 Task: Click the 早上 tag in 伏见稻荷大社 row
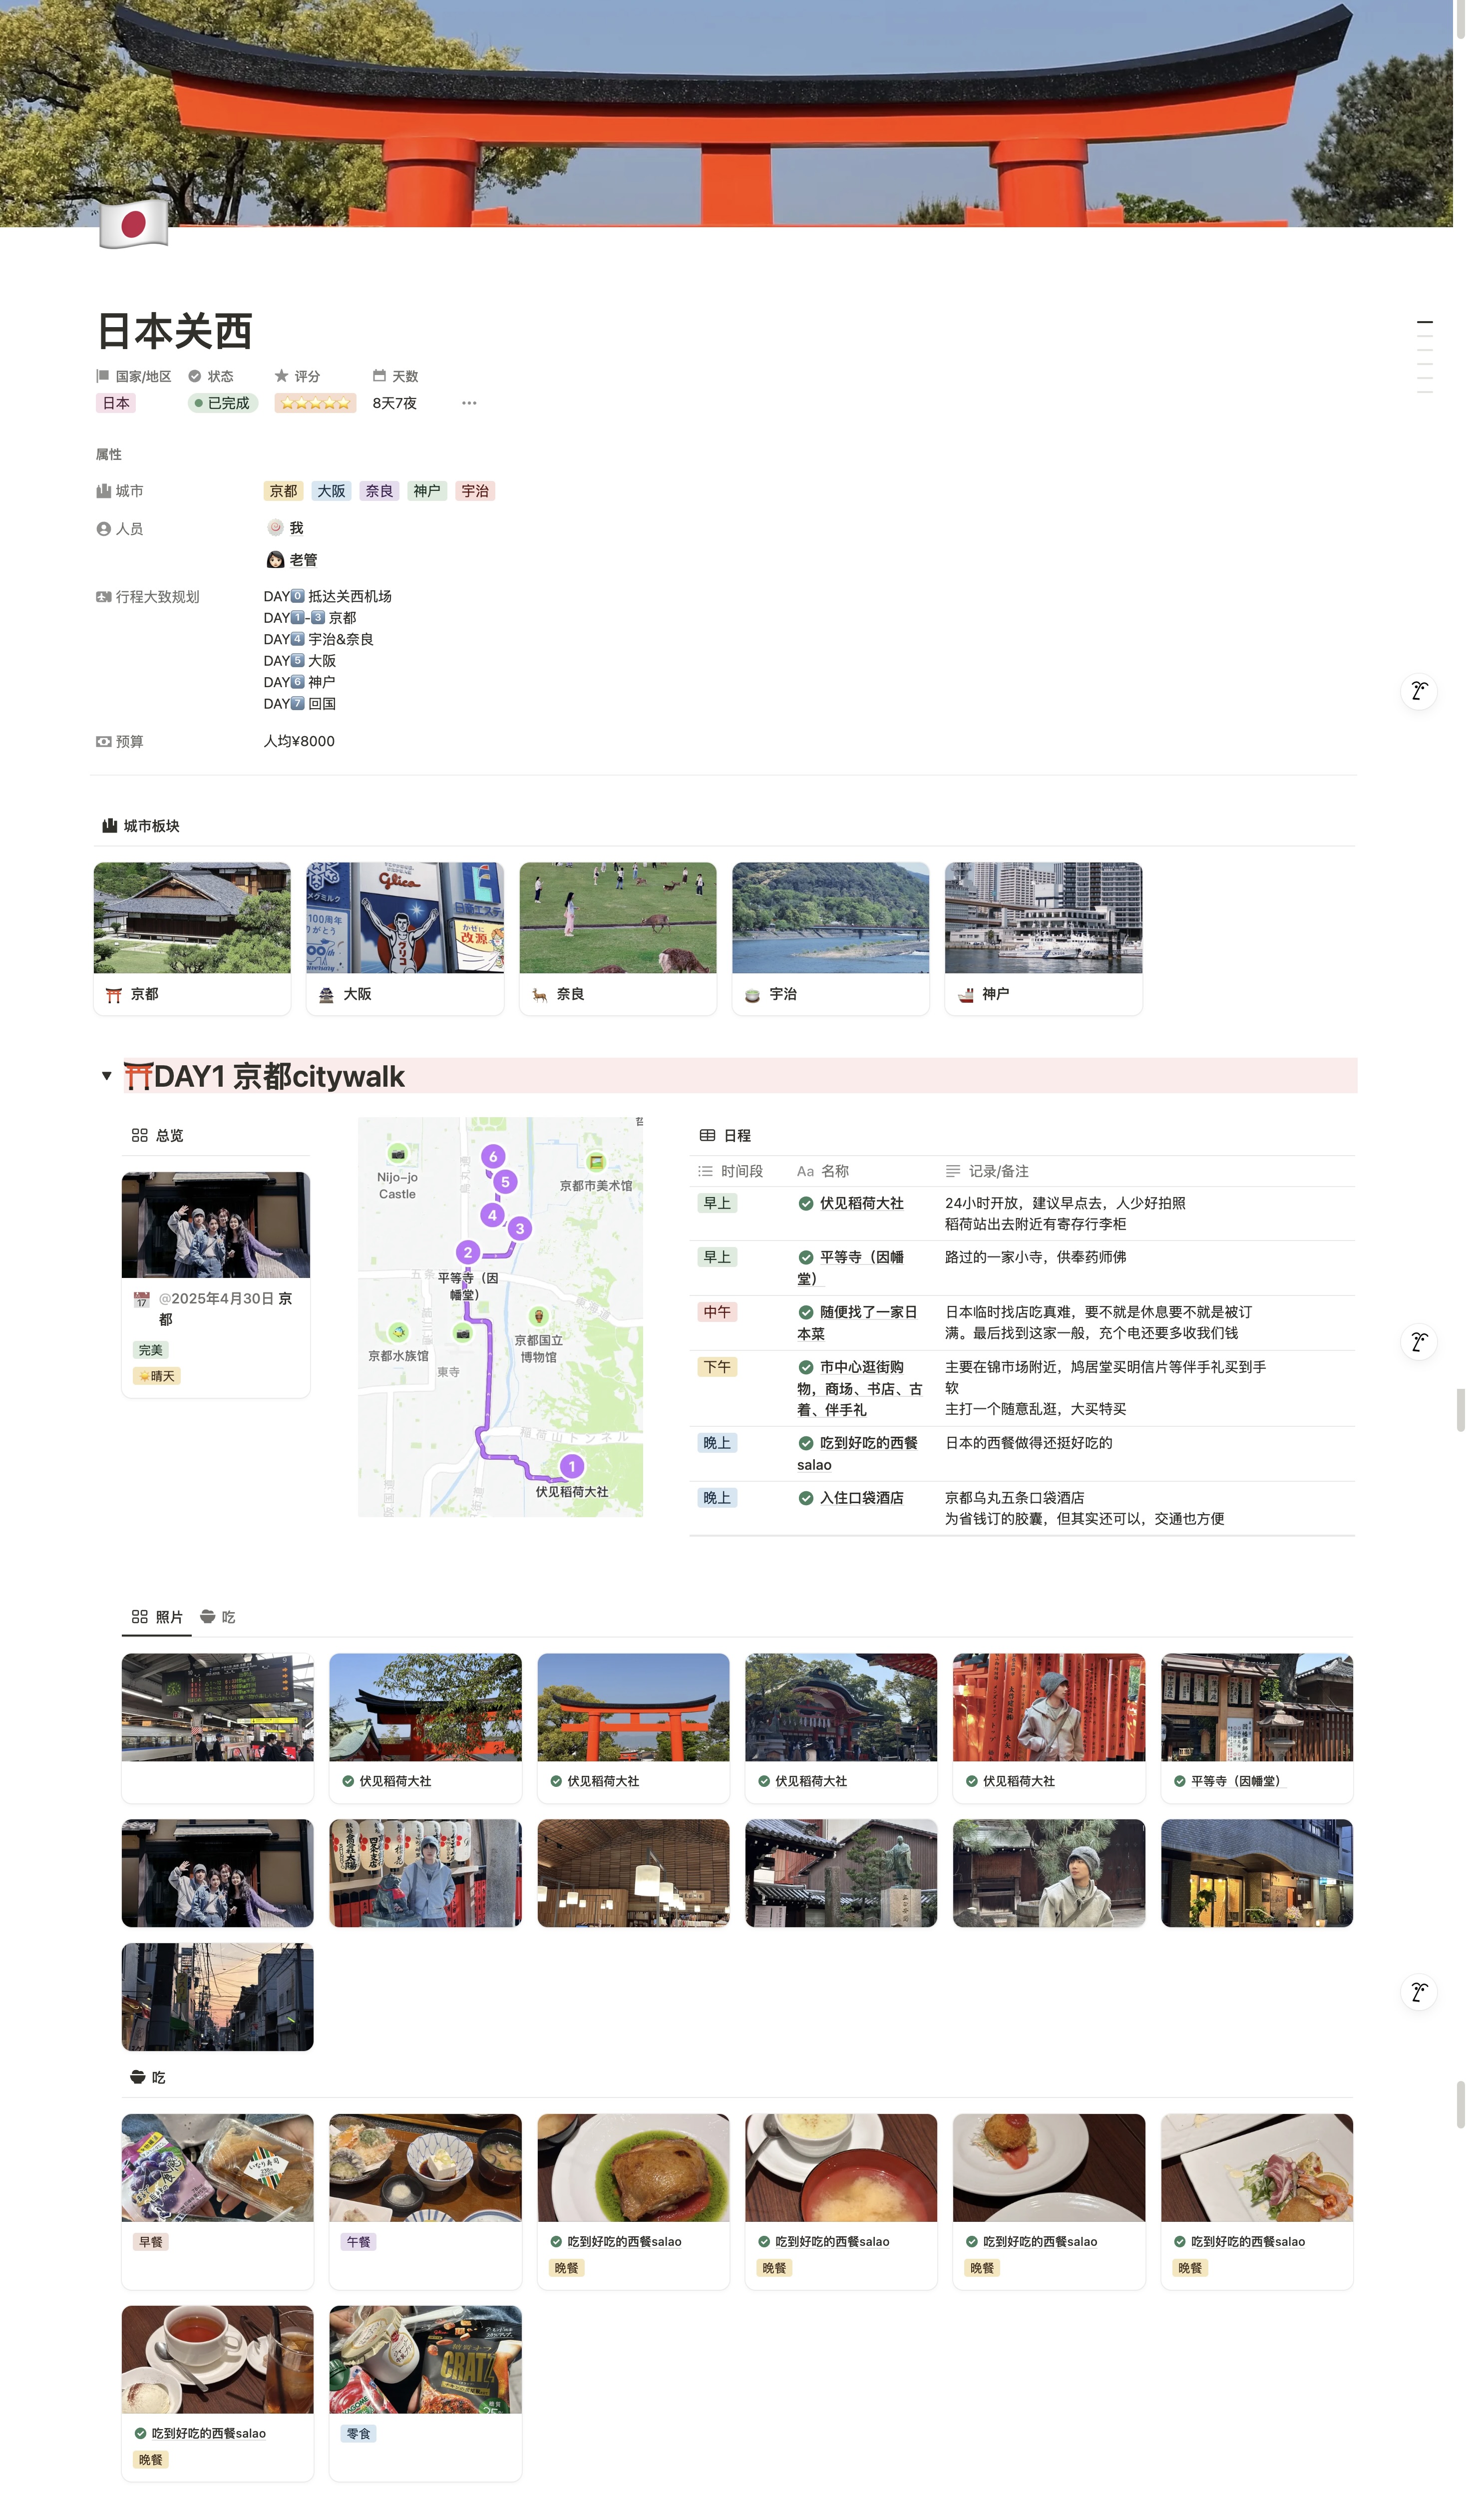717,1203
